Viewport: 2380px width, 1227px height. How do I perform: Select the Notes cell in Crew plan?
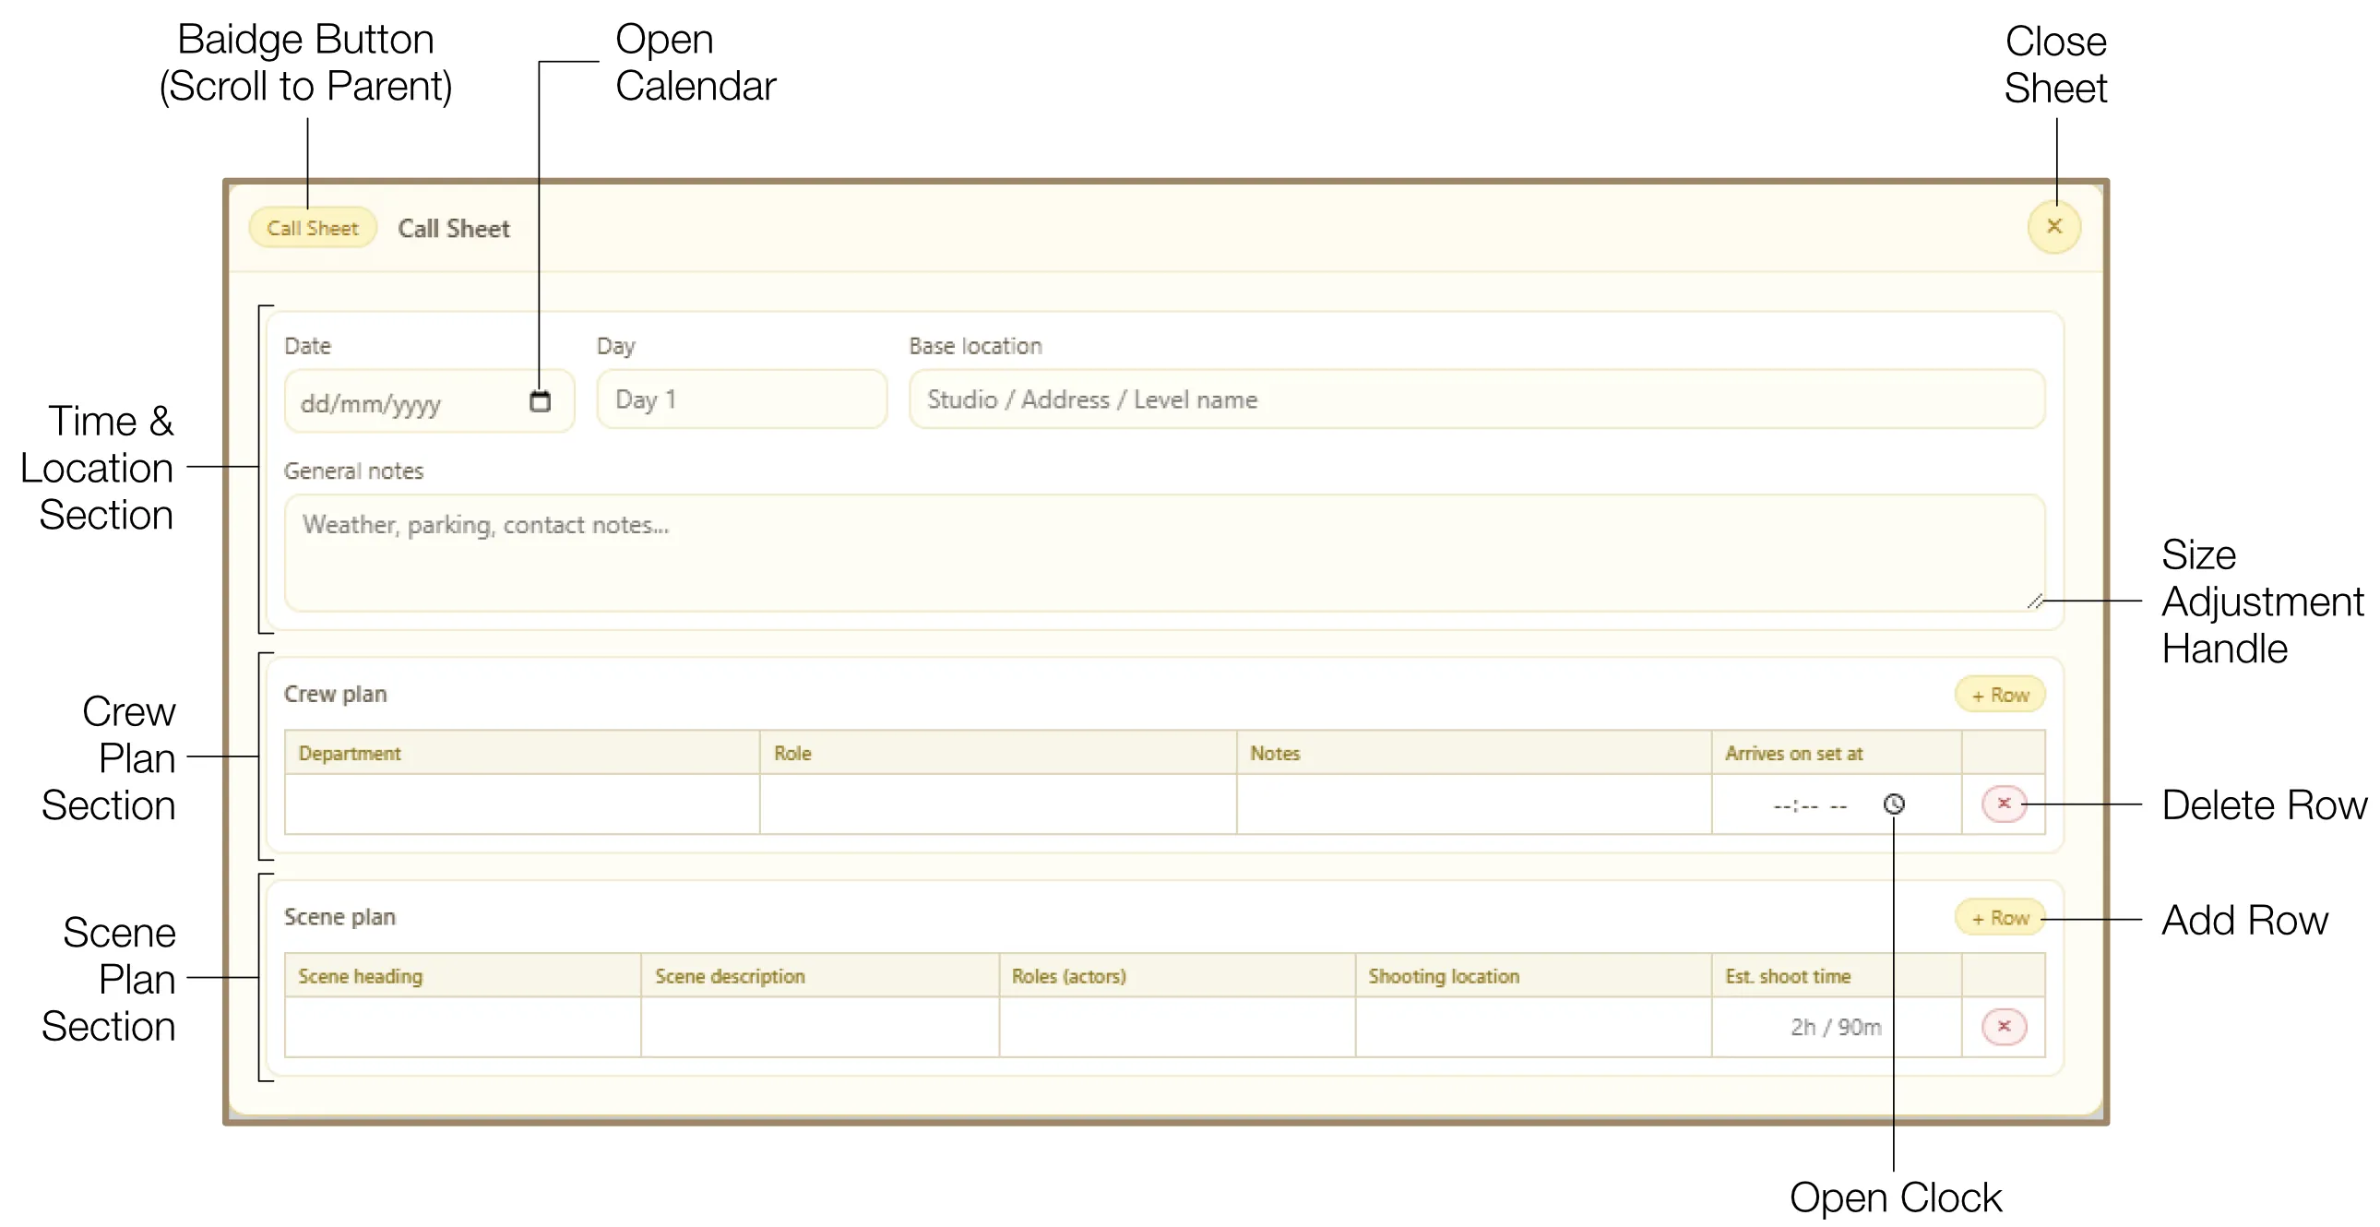coord(1473,804)
